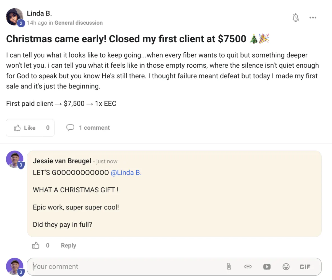This screenshot has height=280, width=332.
Task: Click Jessie van Breugel's comment avatar
Action: [x=15, y=159]
